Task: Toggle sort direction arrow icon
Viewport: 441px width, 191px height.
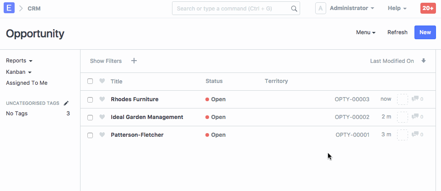Action: click(424, 61)
